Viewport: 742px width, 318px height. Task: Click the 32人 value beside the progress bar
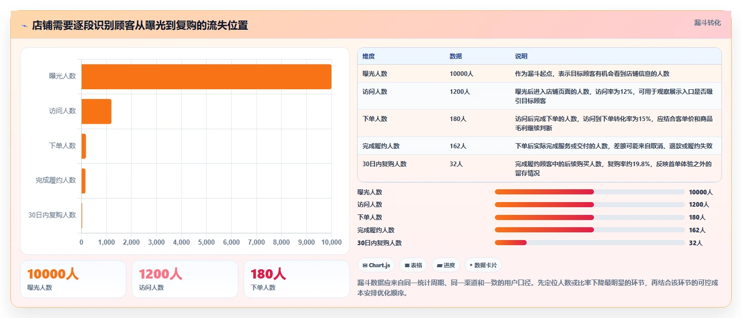click(695, 243)
